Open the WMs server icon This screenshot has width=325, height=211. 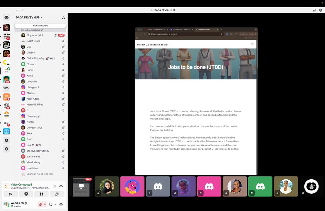6,88
